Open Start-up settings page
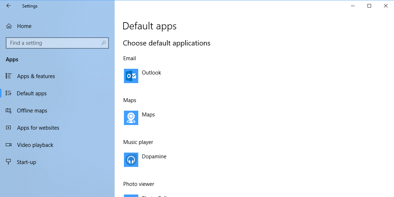This screenshot has width=394, height=197. tap(57, 162)
